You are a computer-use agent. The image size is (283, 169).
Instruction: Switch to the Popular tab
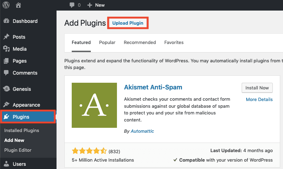click(107, 43)
